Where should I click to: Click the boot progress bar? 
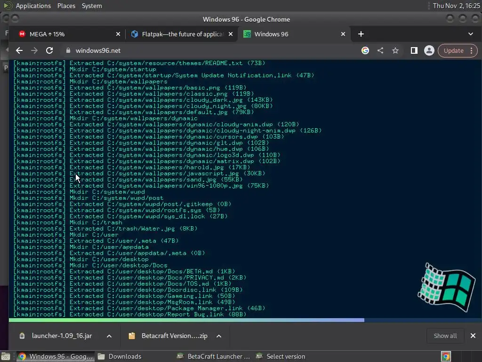click(245, 320)
